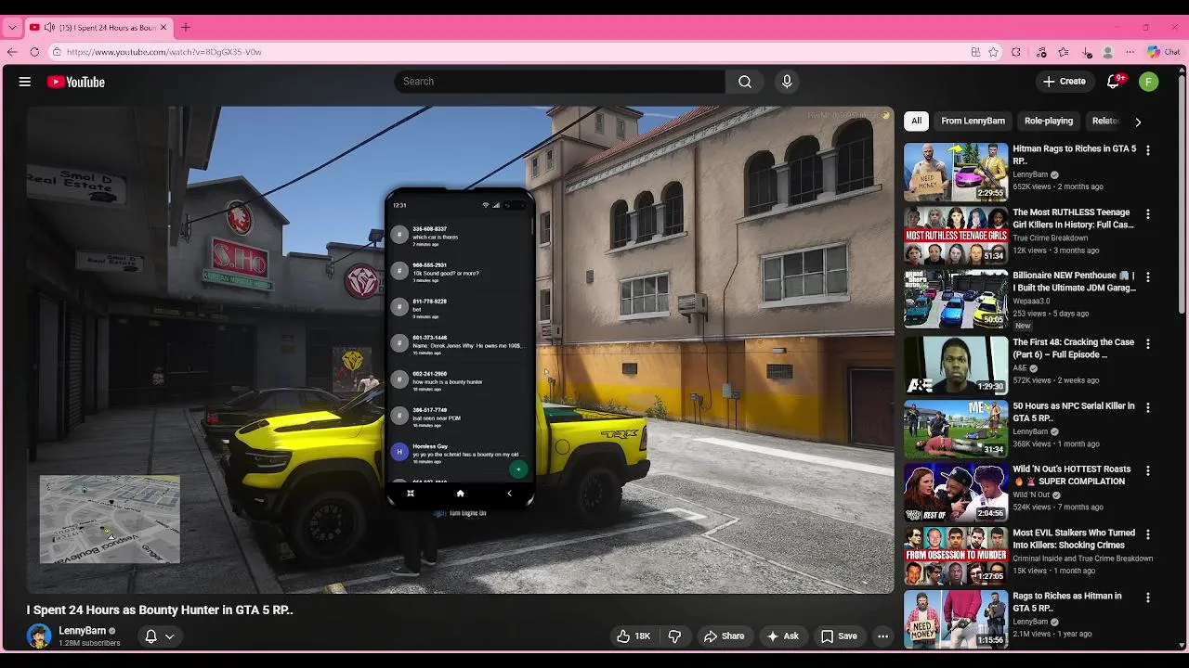Image resolution: width=1189 pixels, height=668 pixels.
Task: Open LennyBarn channel avatar
Action: pos(39,636)
